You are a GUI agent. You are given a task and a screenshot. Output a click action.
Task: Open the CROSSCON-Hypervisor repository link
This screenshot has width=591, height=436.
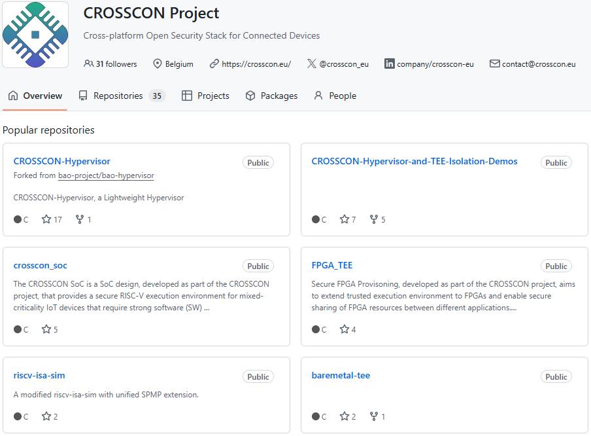tap(61, 160)
